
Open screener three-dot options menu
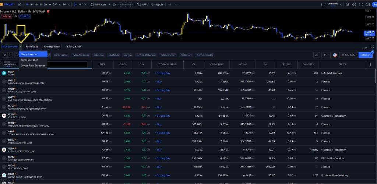[x=10, y=55]
